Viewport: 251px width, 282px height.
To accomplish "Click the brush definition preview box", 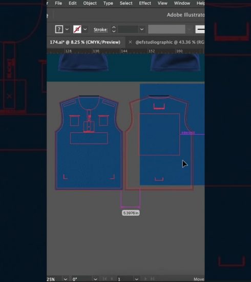I will [x=200, y=29].
